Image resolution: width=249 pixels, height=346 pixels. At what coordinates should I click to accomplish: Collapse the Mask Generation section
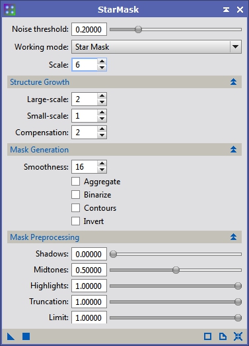click(233, 150)
